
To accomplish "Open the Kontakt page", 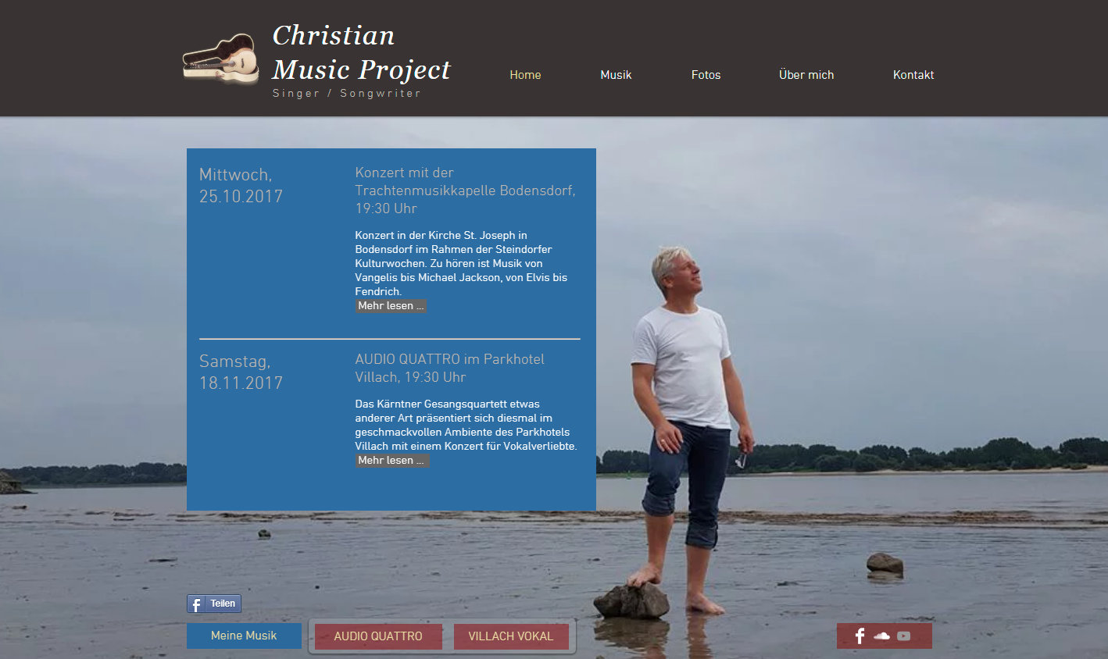I will point(913,75).
